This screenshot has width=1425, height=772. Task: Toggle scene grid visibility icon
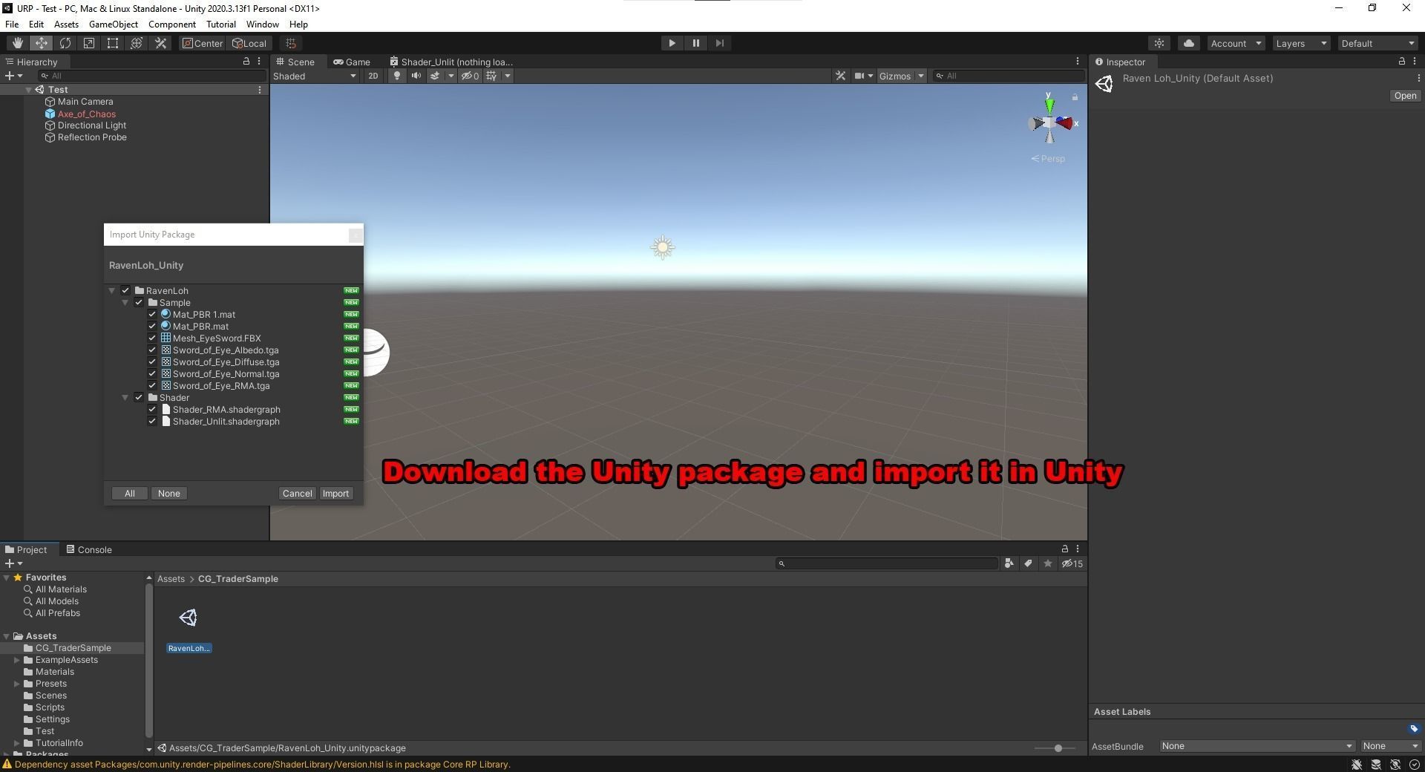(491, 76)
